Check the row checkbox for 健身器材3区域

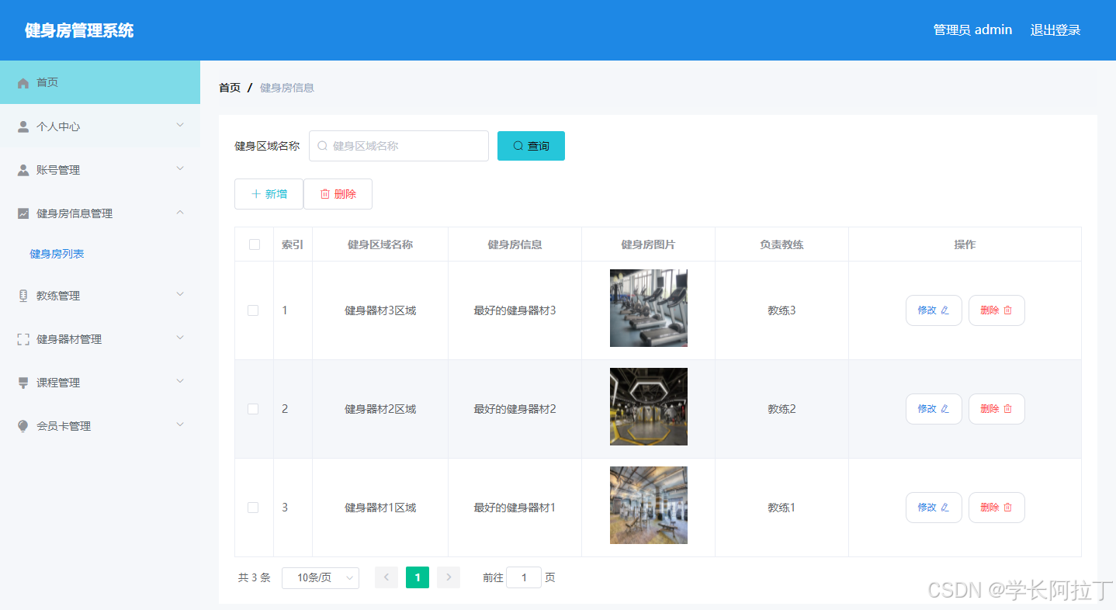click(x=253, y=310)
